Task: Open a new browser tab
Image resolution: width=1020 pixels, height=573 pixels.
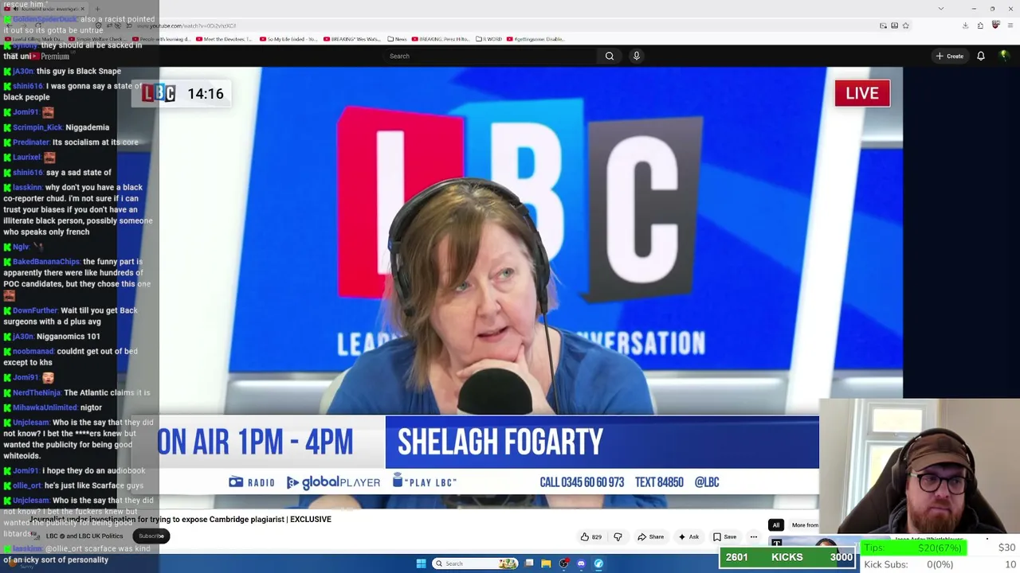Action: coord(96,9)
